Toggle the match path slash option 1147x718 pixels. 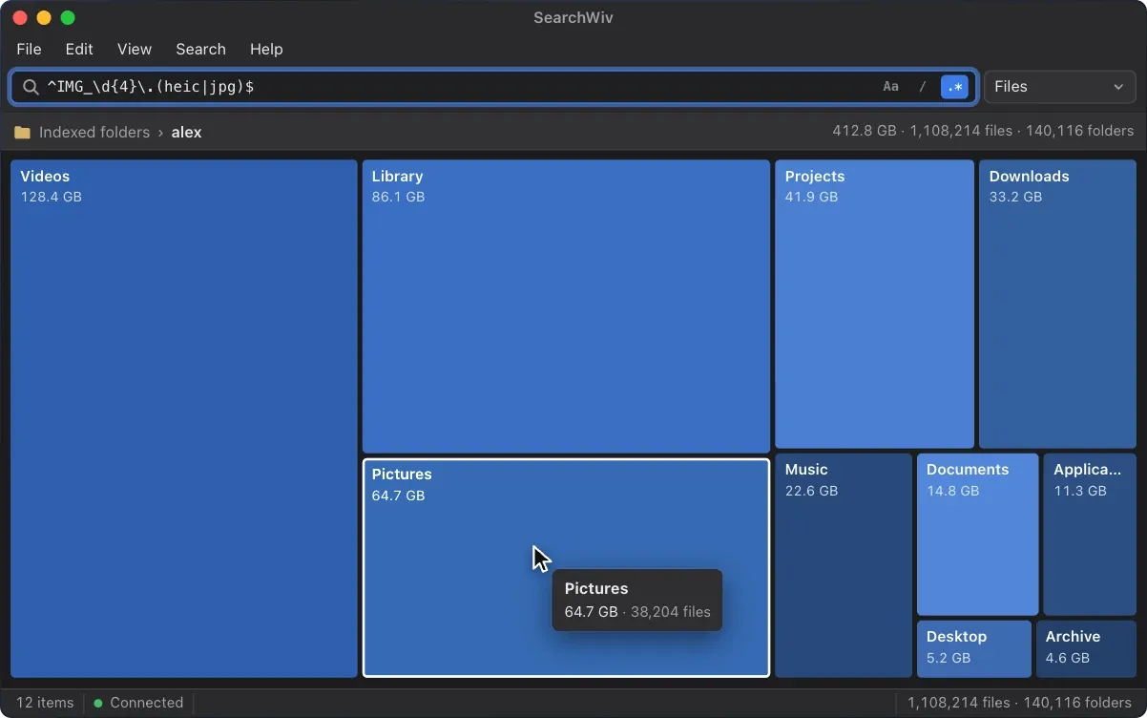click(923, 87)
